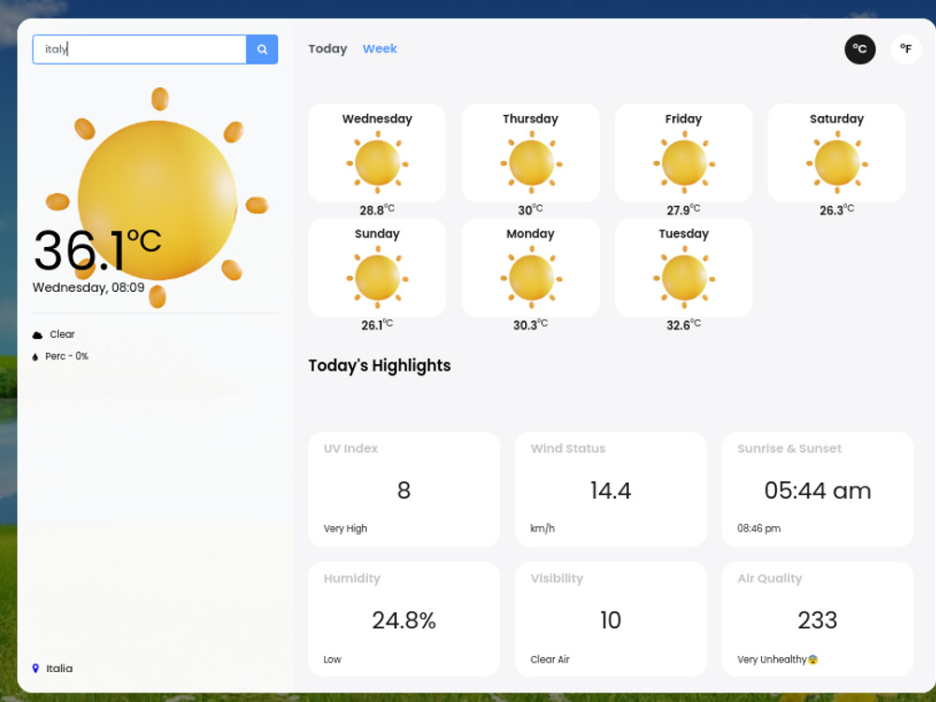Click the Thursday day label

pos(531,119)
